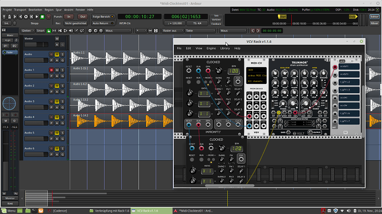Go to session end transport button
Viewport: 382px width, 214px height.
click(20, 17)
